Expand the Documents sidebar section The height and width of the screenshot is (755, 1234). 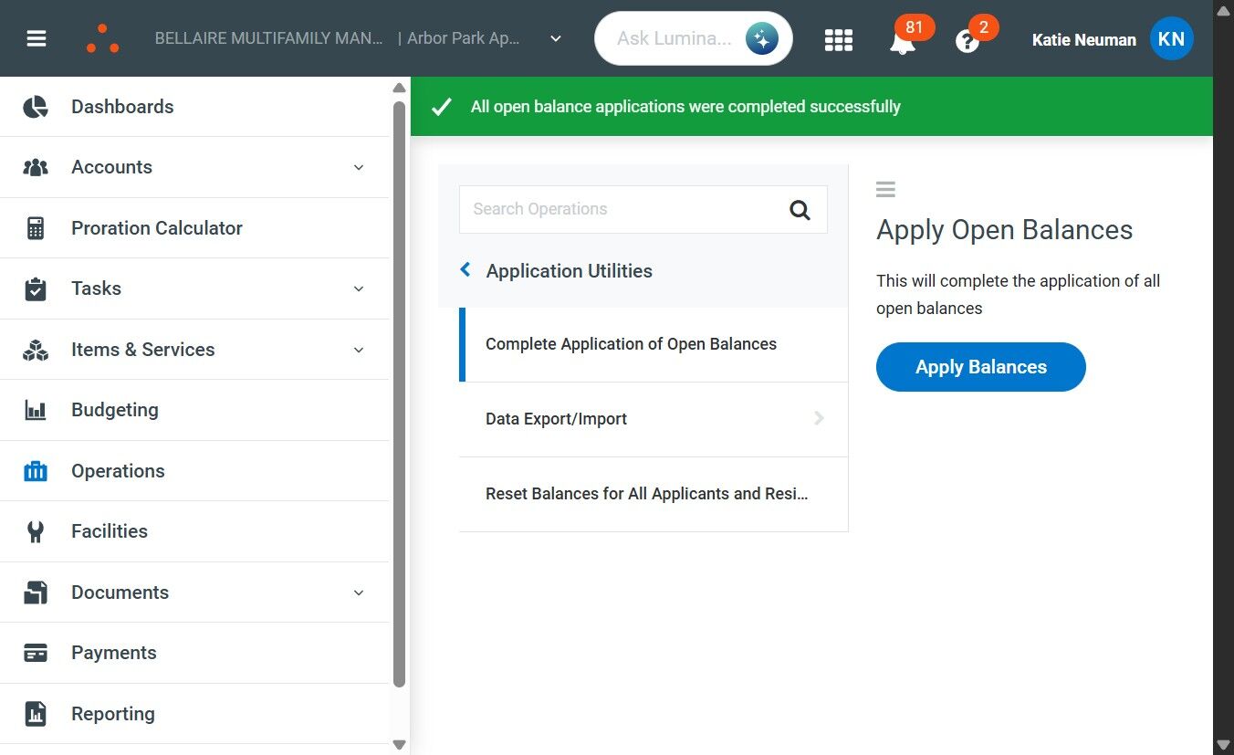pos(359,592)
